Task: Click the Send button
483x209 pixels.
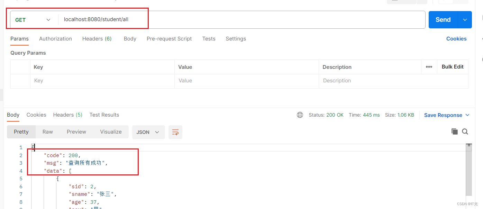Action: point(443,20)
